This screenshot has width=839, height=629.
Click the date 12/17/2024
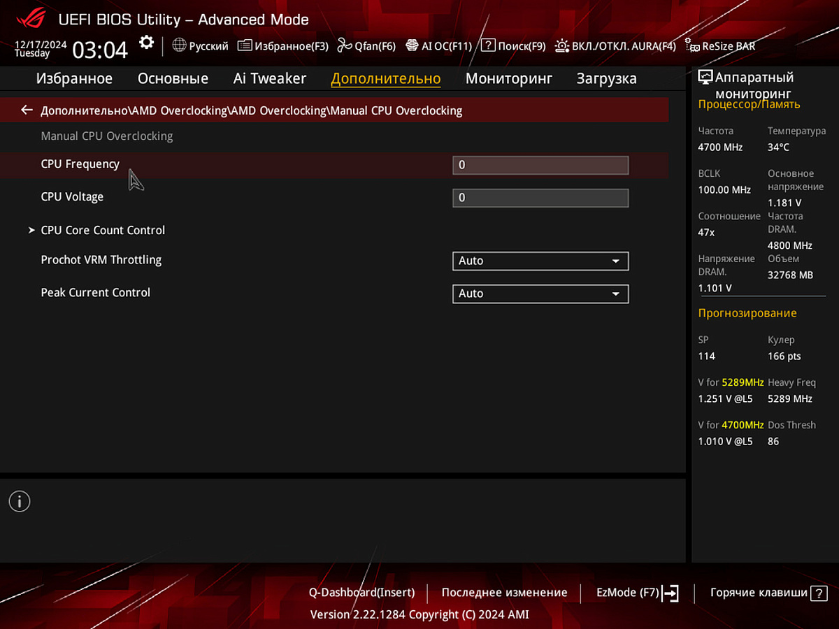click(x=41, y=44)
